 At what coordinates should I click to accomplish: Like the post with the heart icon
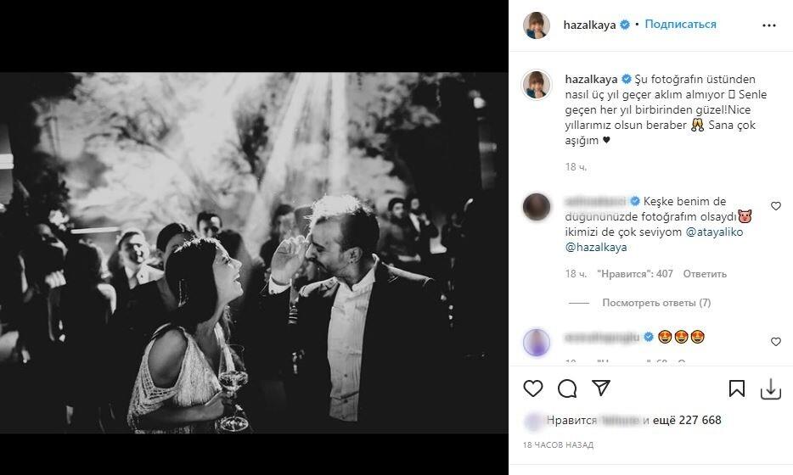pos(533,388)
